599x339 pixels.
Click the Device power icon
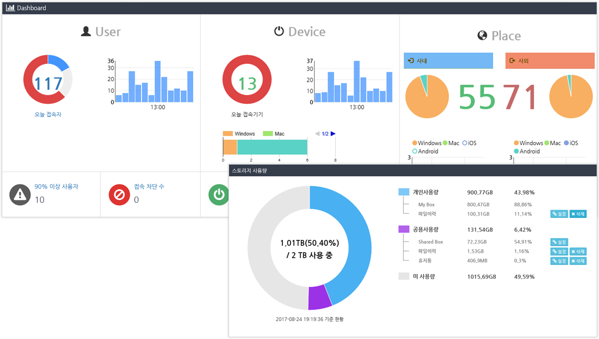pos(279,31)
